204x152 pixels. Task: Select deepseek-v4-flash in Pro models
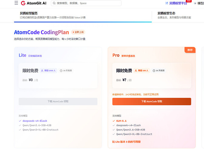click(129, 125)
